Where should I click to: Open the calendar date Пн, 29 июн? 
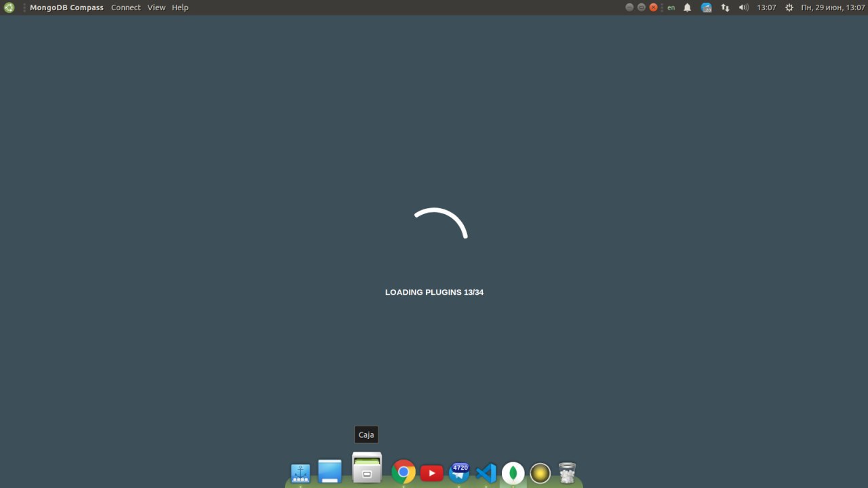(833, 7)
